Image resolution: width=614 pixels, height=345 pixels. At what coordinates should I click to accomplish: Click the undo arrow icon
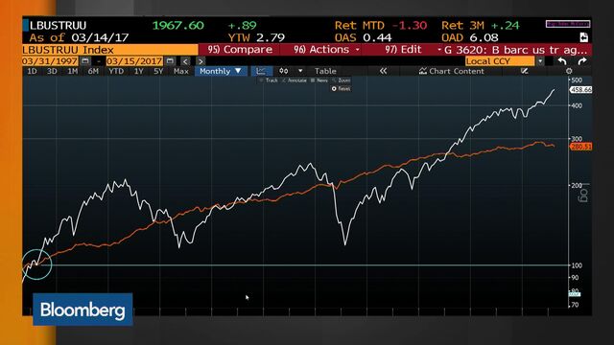pyautogui.click(x=562, y=61)
